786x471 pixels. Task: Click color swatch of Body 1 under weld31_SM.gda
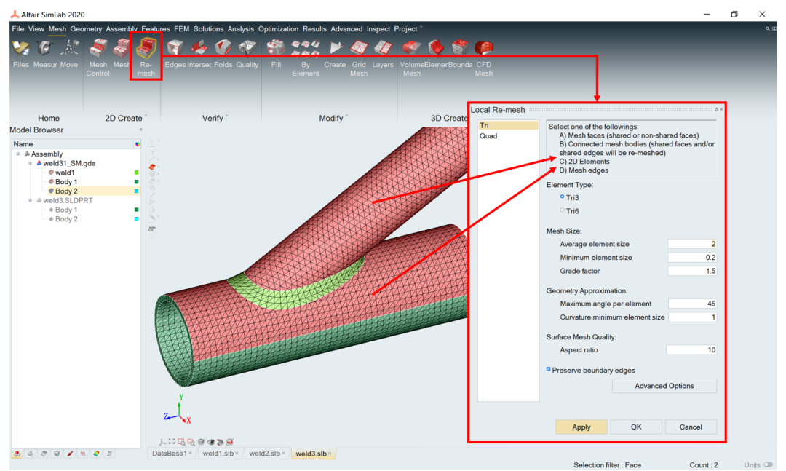pos(136,181)
